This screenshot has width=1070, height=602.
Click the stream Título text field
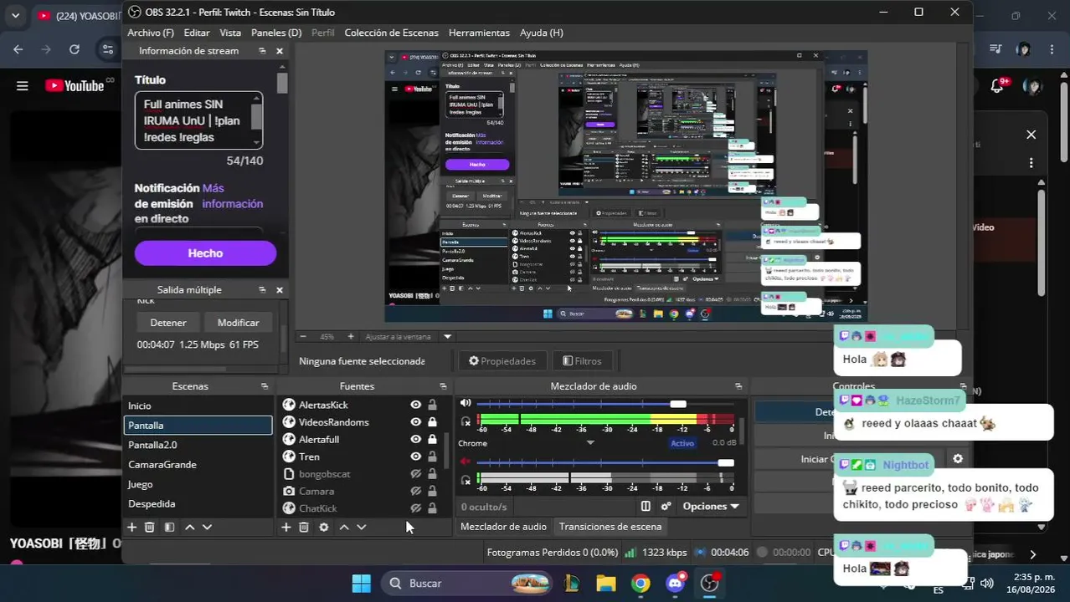click(x=199, y=120)
